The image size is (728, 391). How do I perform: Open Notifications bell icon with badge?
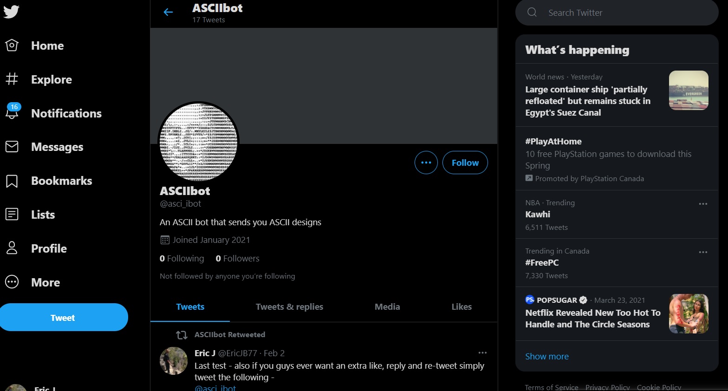click(12, 112)
